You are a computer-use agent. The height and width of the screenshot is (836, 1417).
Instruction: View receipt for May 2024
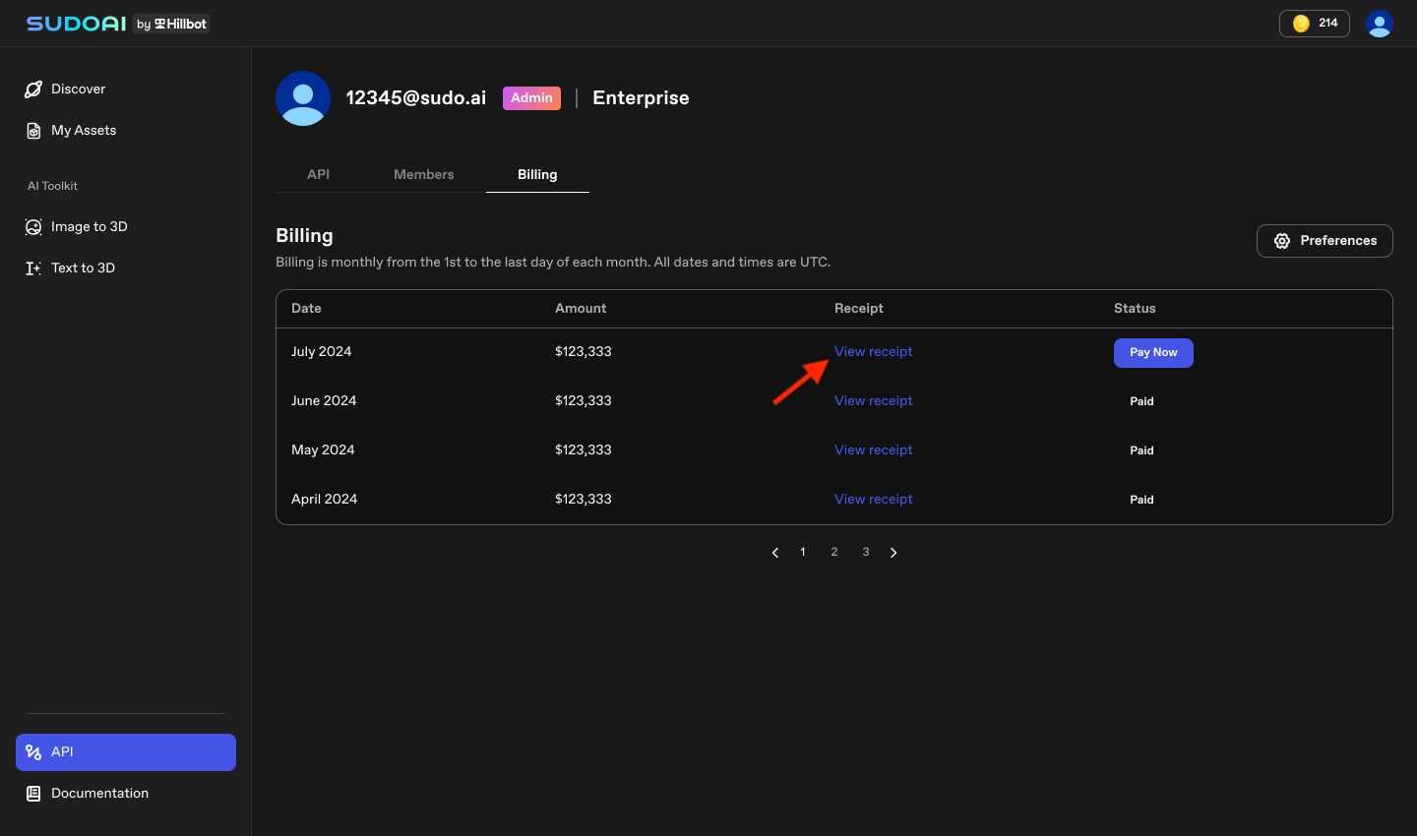tap(873, 450)
